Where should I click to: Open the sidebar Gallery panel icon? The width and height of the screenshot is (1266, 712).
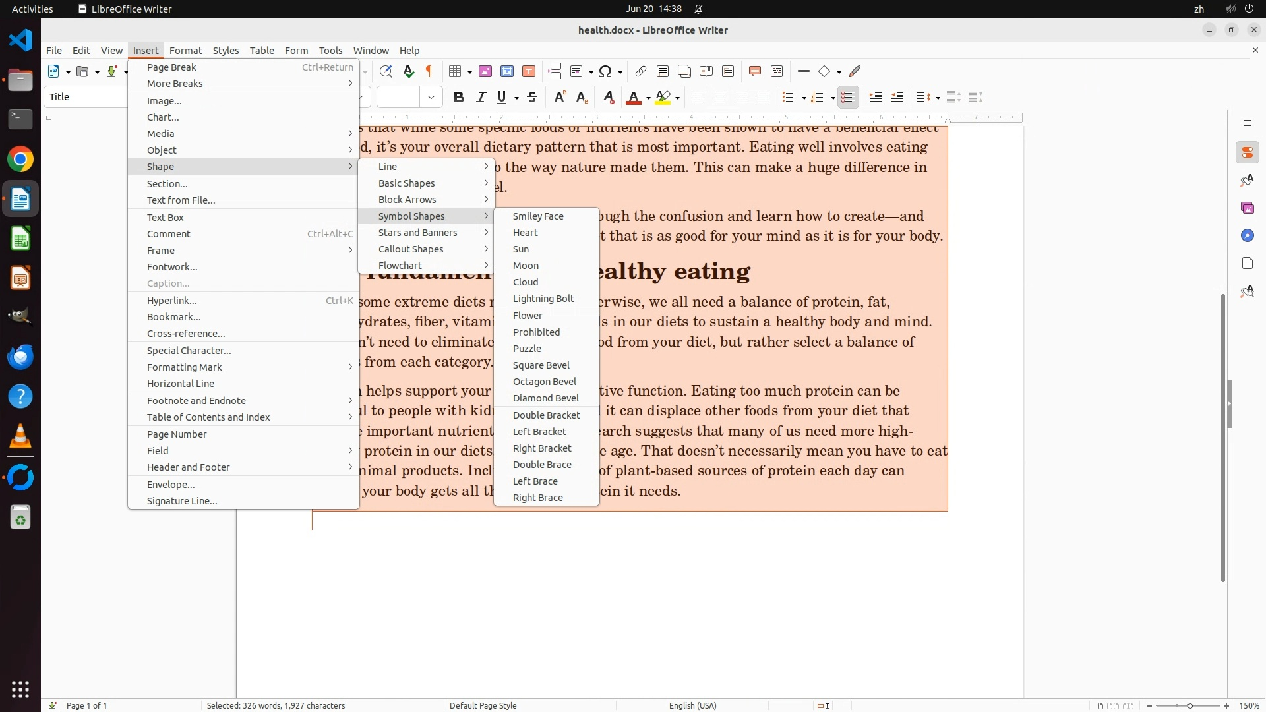[1247, 208]
